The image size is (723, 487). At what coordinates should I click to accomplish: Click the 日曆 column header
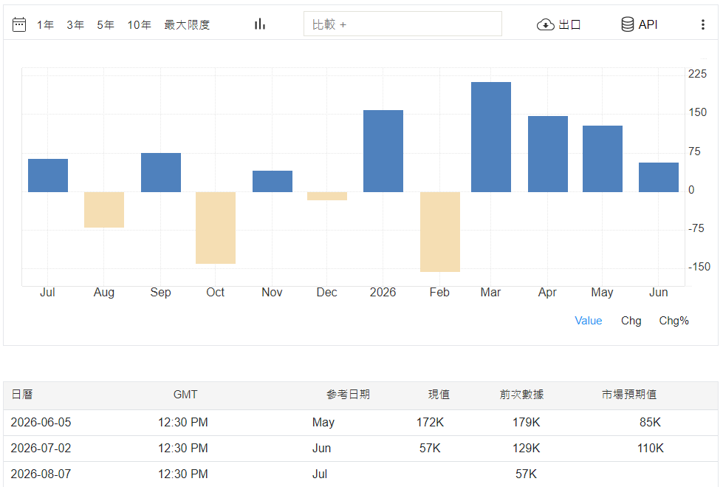coord(21,395)
